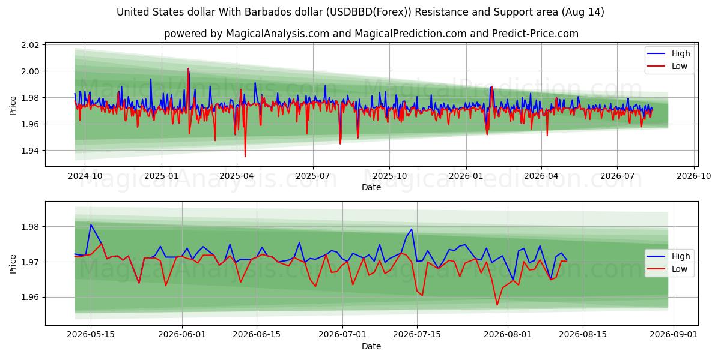Click the 2025-04 date tick label
This screenshot has height=360, width=721.
coord(237,176)
